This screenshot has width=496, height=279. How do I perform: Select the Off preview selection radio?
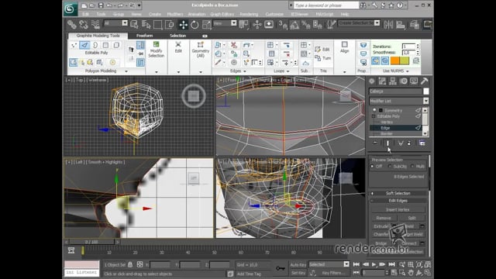372,166
